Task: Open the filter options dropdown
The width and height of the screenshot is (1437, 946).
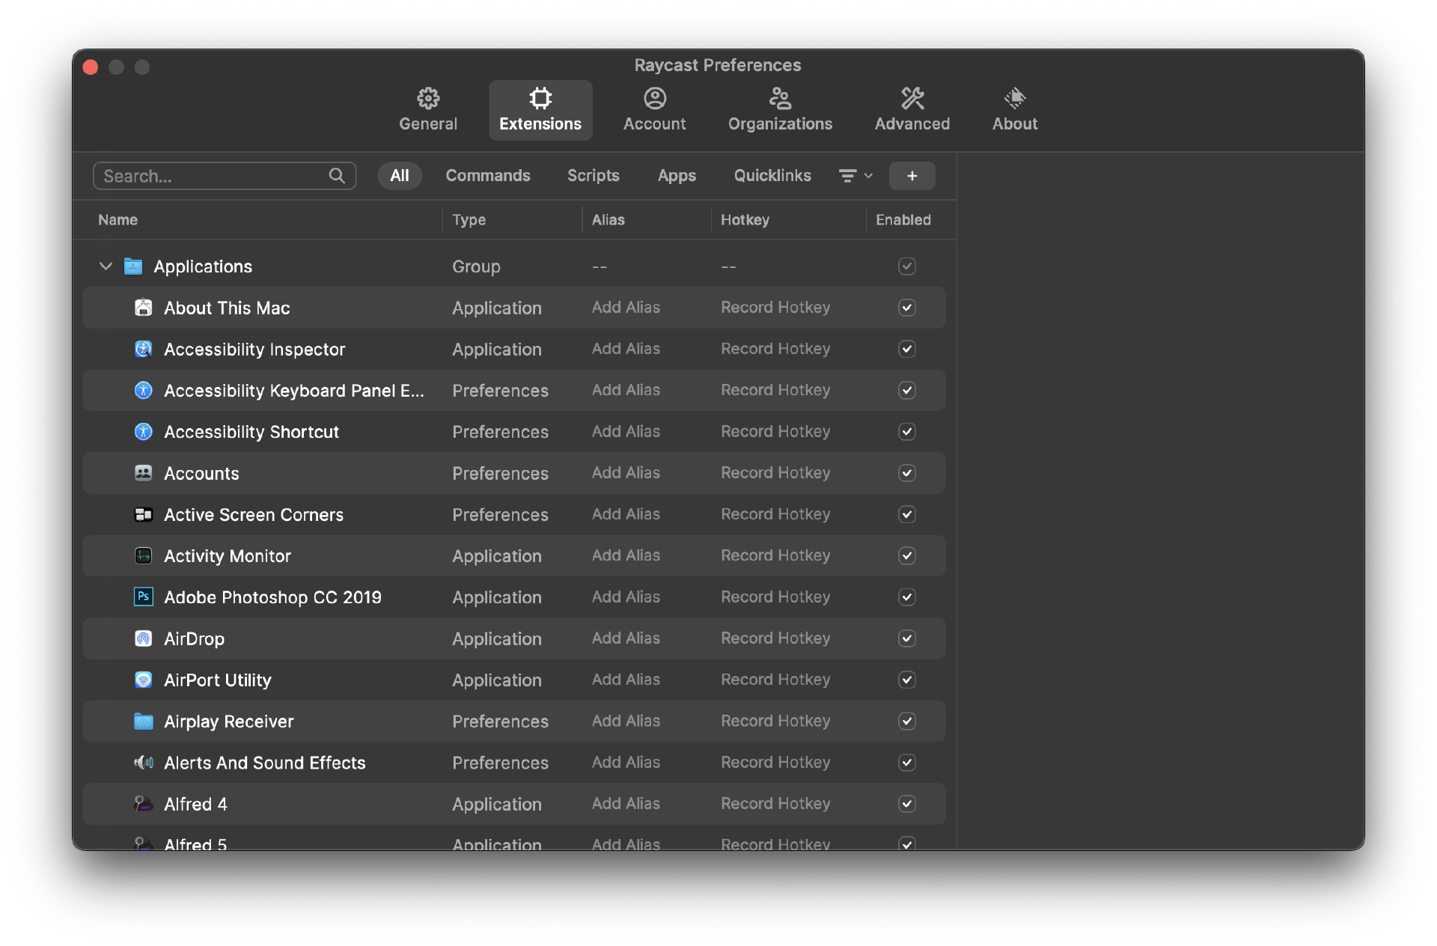Action: pyautogui.click(x=855, y=176)
